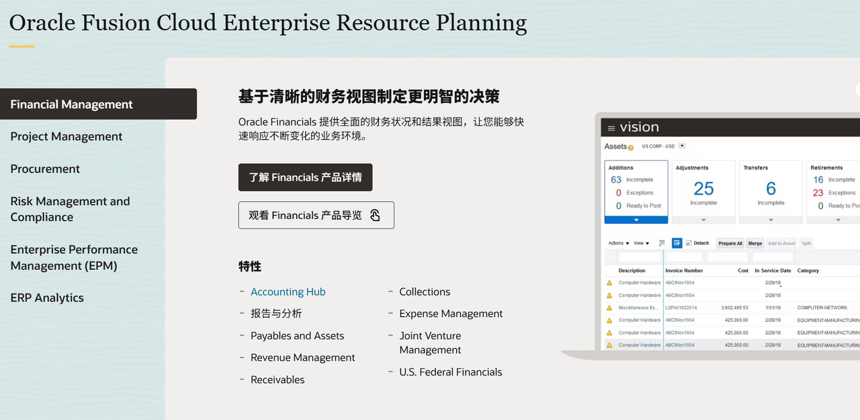Viewport: 860px width, 420px height.
Task: Switch to the ERP Analytics tab
Action: (47, 298)
